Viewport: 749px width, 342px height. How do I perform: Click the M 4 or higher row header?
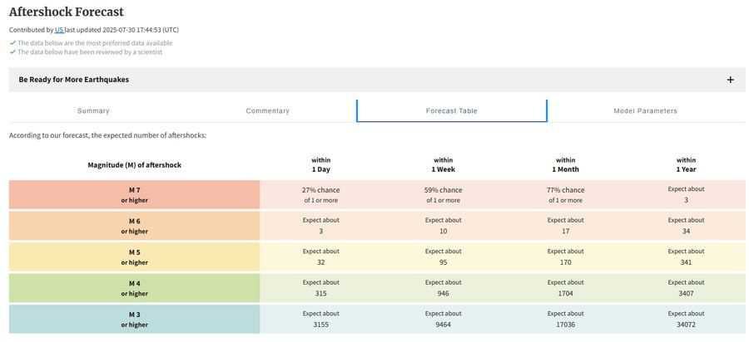point(134,288)
